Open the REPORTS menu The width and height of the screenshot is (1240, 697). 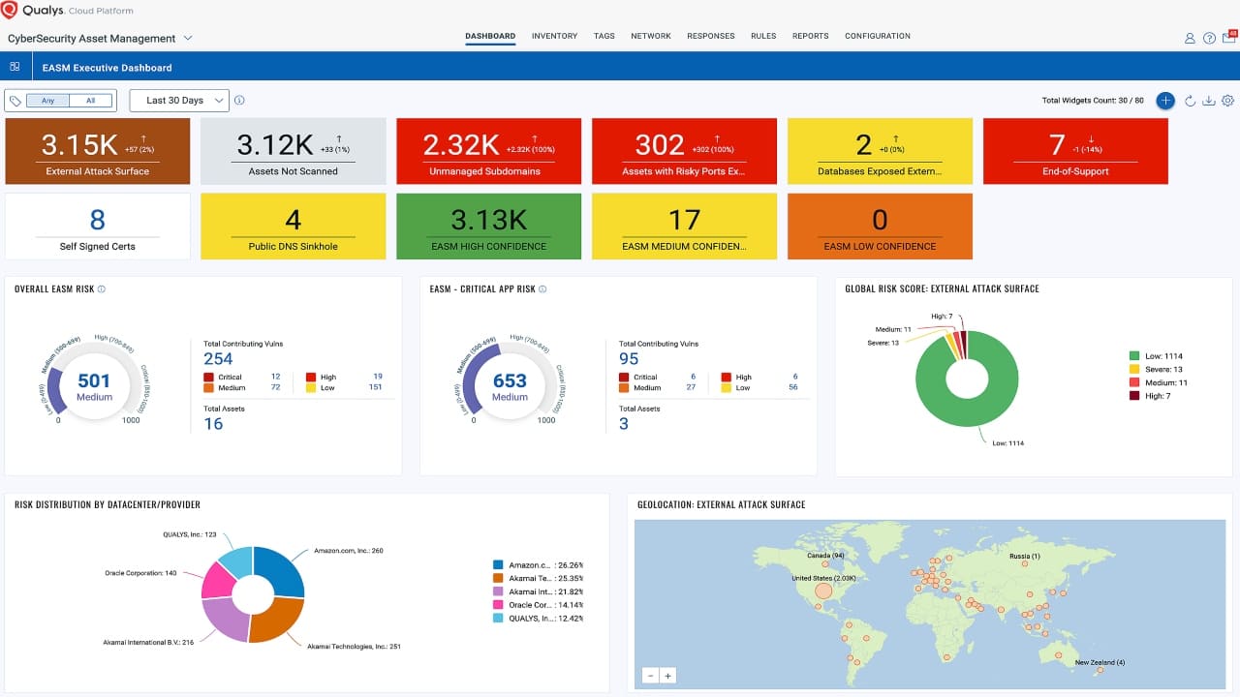pyautogui.click(x=810, y=36)
